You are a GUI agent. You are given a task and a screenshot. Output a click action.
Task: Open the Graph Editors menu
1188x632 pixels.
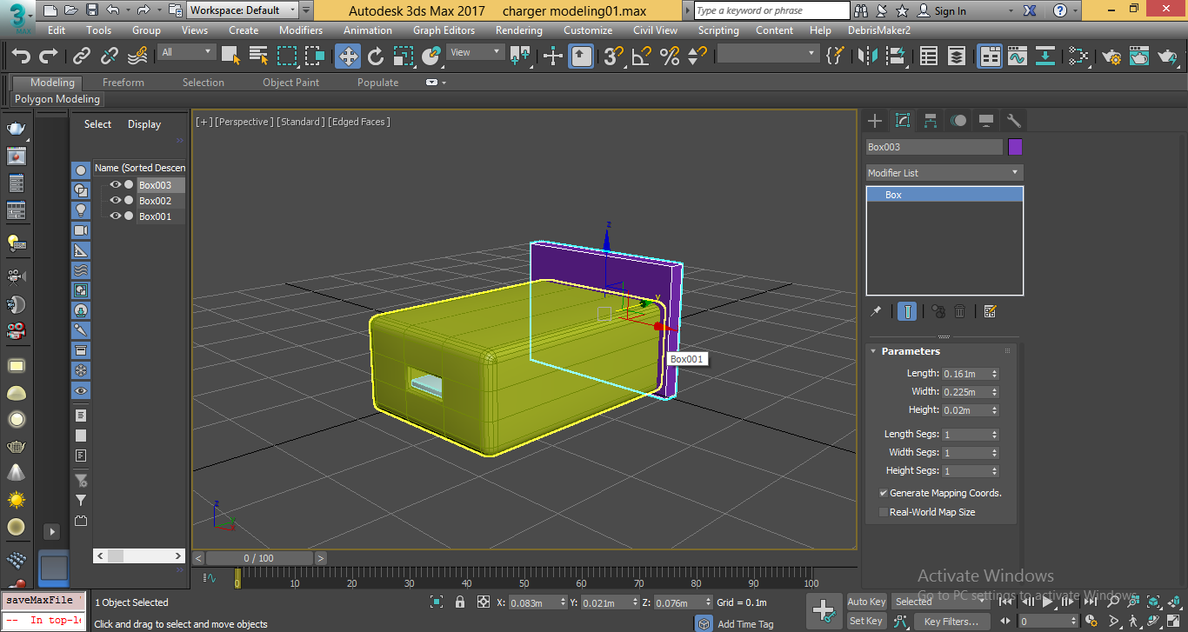pos(444,30)
